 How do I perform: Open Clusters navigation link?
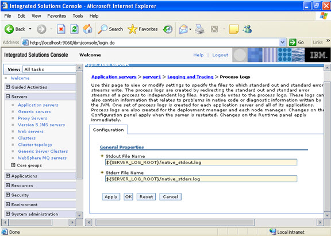26,138
